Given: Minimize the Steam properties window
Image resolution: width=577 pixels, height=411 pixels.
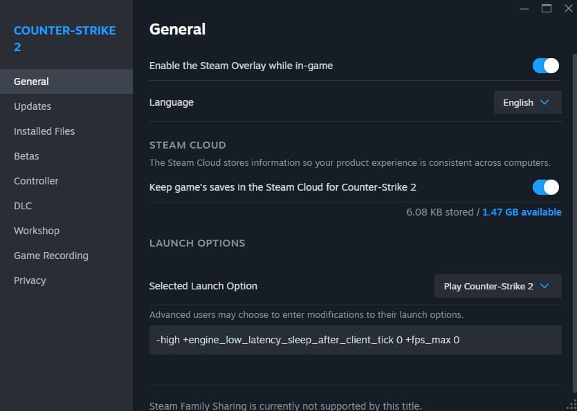Looking at the screenshot, I should point(524,8).
